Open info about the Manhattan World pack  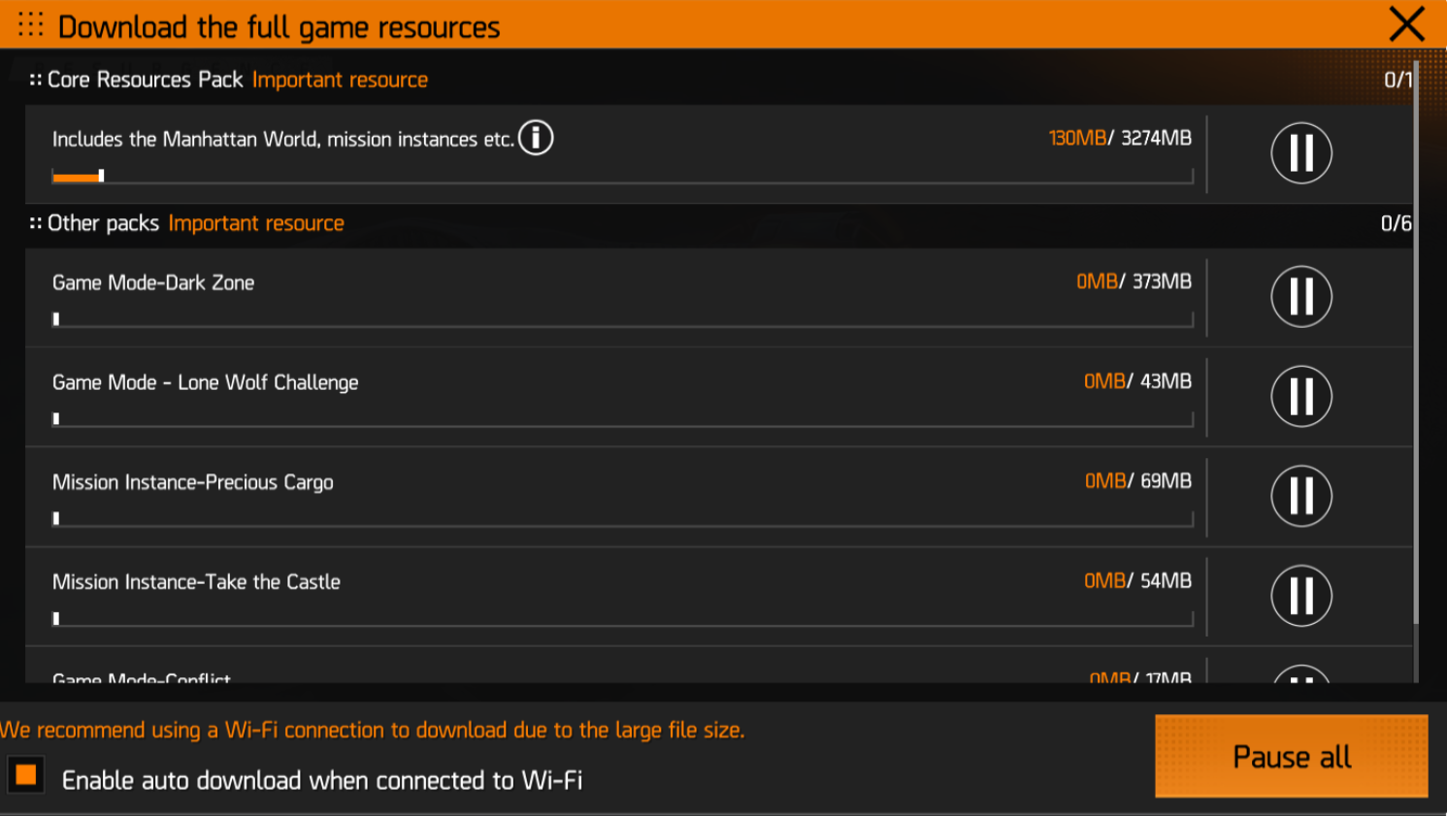(536, 138)
